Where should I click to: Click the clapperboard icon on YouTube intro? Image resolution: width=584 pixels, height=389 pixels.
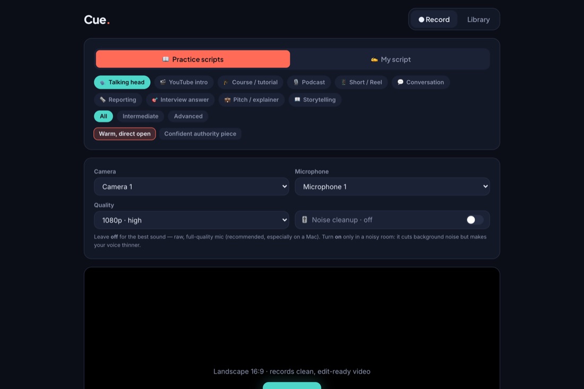[163, 82]
